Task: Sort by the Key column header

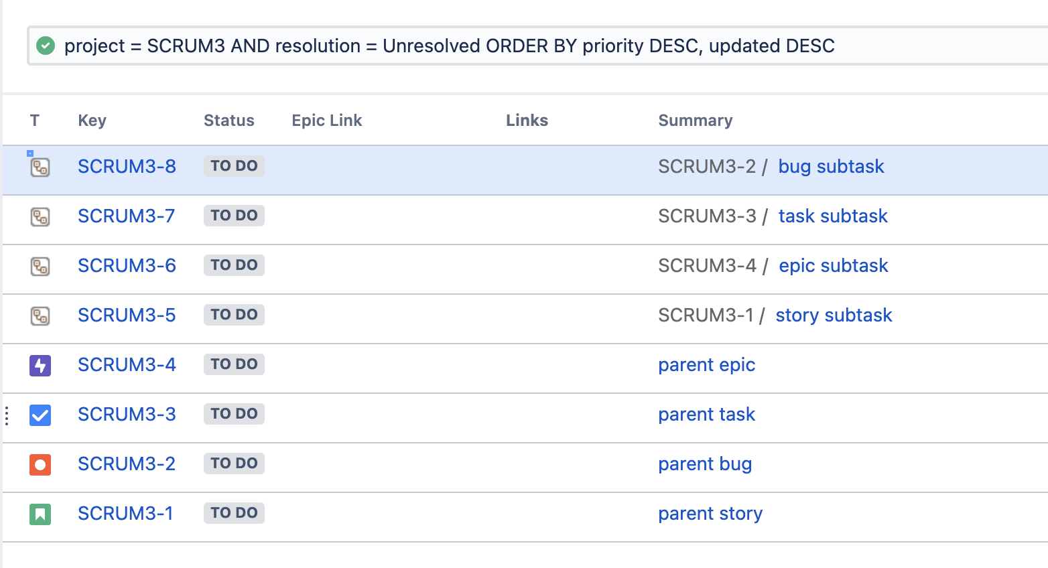Action: tap(92, 121)
